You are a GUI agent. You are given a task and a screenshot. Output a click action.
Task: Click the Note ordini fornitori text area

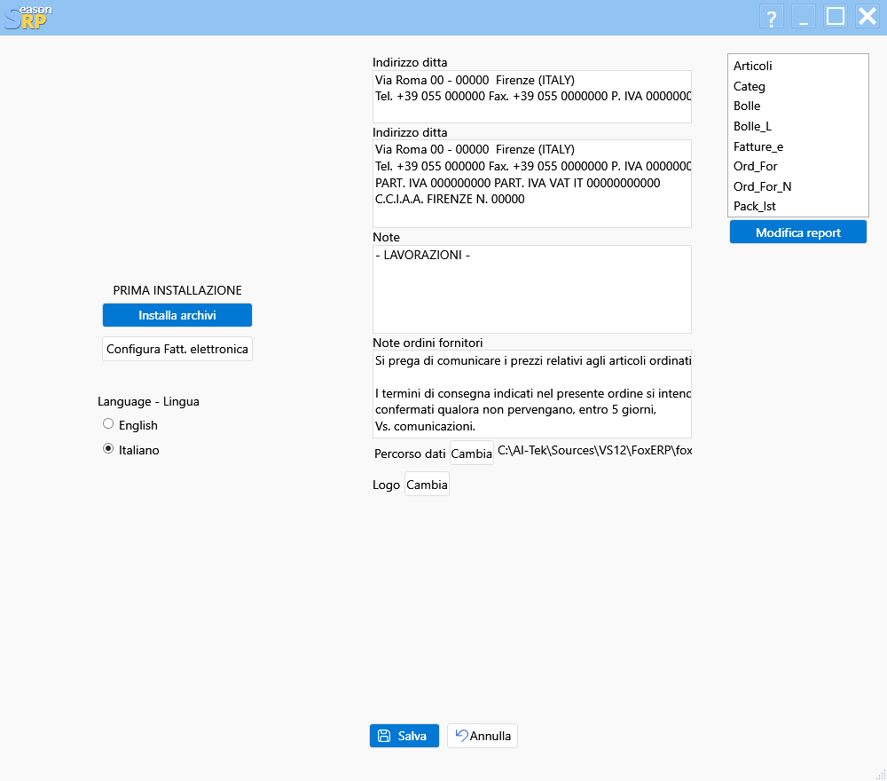point(530,395)
